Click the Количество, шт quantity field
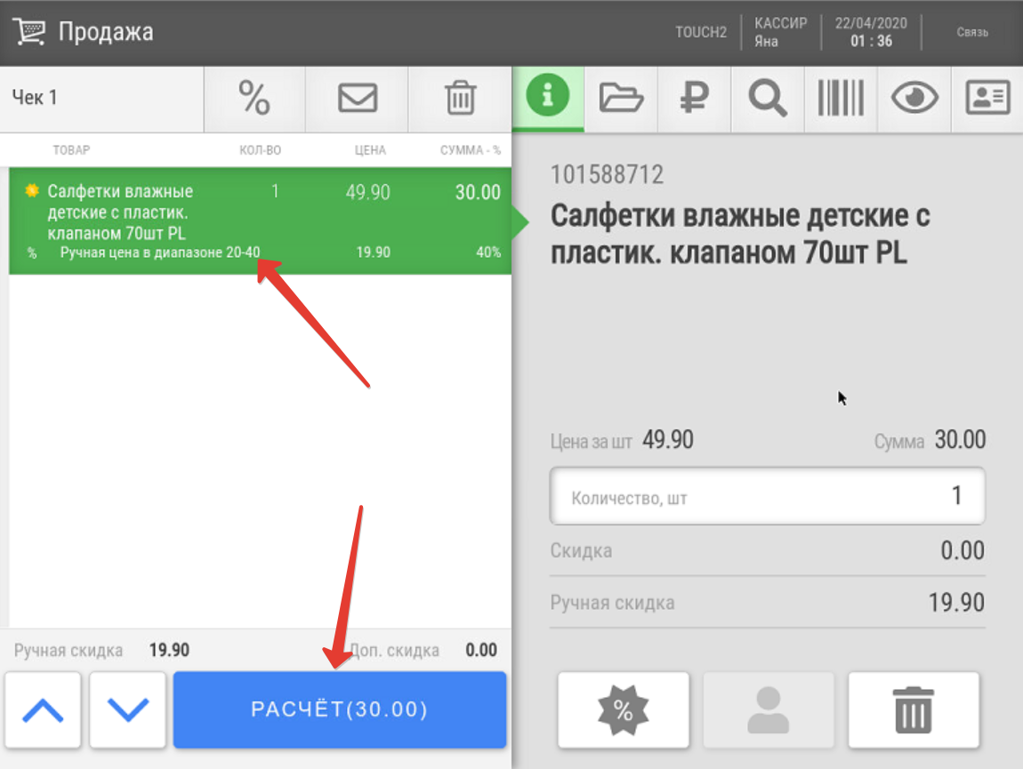1023x769 pixels. coord(767,496)
